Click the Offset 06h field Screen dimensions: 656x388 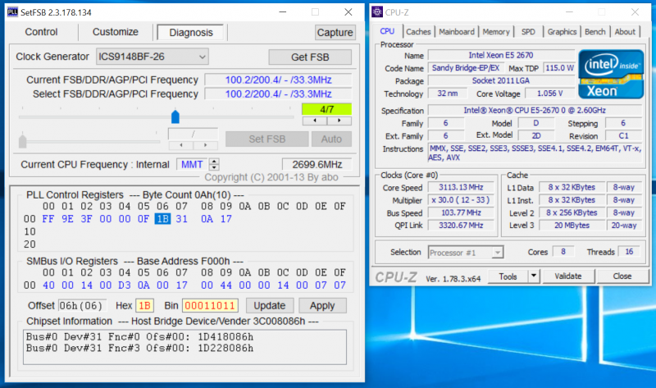(81, 305)
